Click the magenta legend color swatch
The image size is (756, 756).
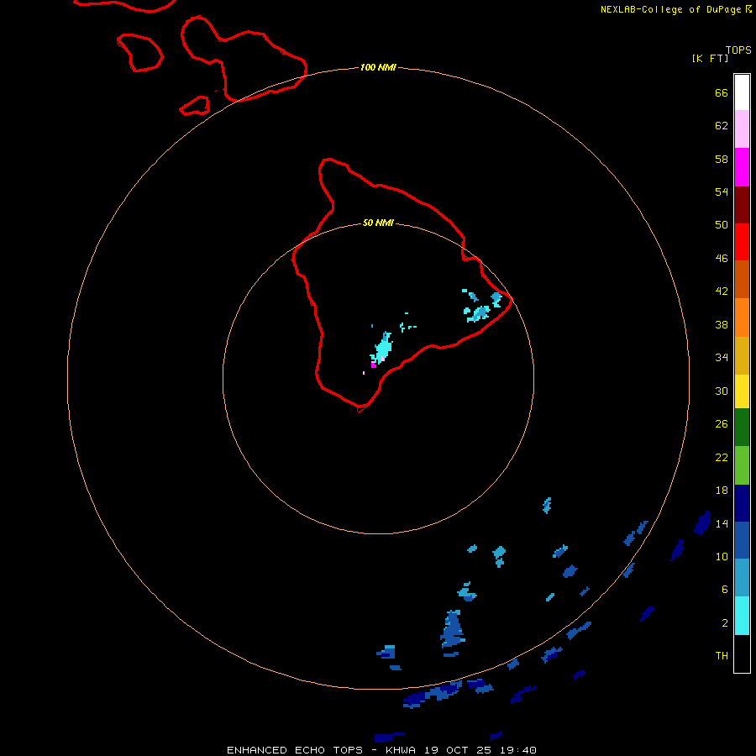click(x=742, y=167)
